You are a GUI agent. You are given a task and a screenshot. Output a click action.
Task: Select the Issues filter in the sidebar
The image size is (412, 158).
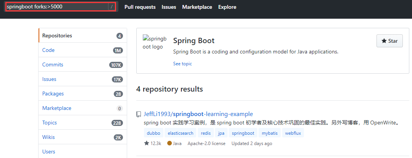pyautogui.click(x=83, y=79)
